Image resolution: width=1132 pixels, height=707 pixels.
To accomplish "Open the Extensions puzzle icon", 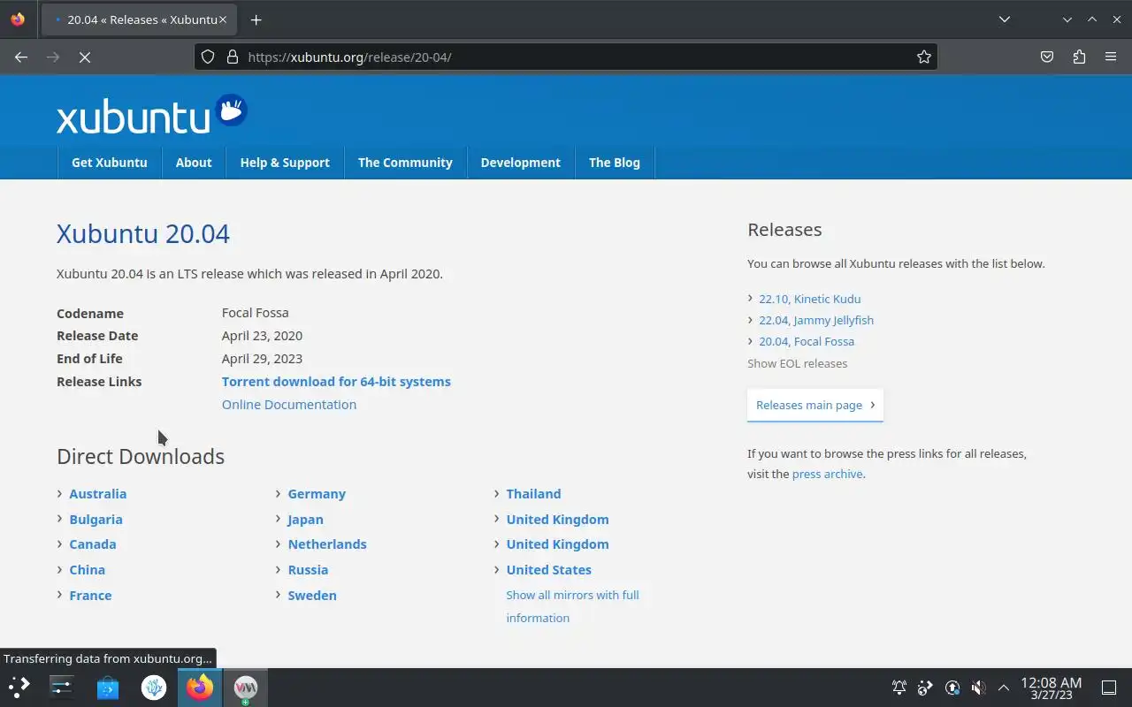I will (x=1079, y=57).
